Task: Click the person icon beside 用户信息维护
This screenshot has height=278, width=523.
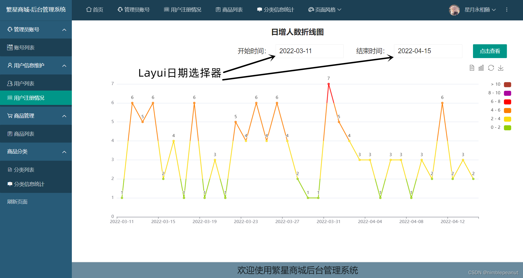Action: pos(10,65)
